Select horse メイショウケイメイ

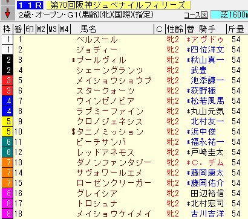click(x=114, y=214)
